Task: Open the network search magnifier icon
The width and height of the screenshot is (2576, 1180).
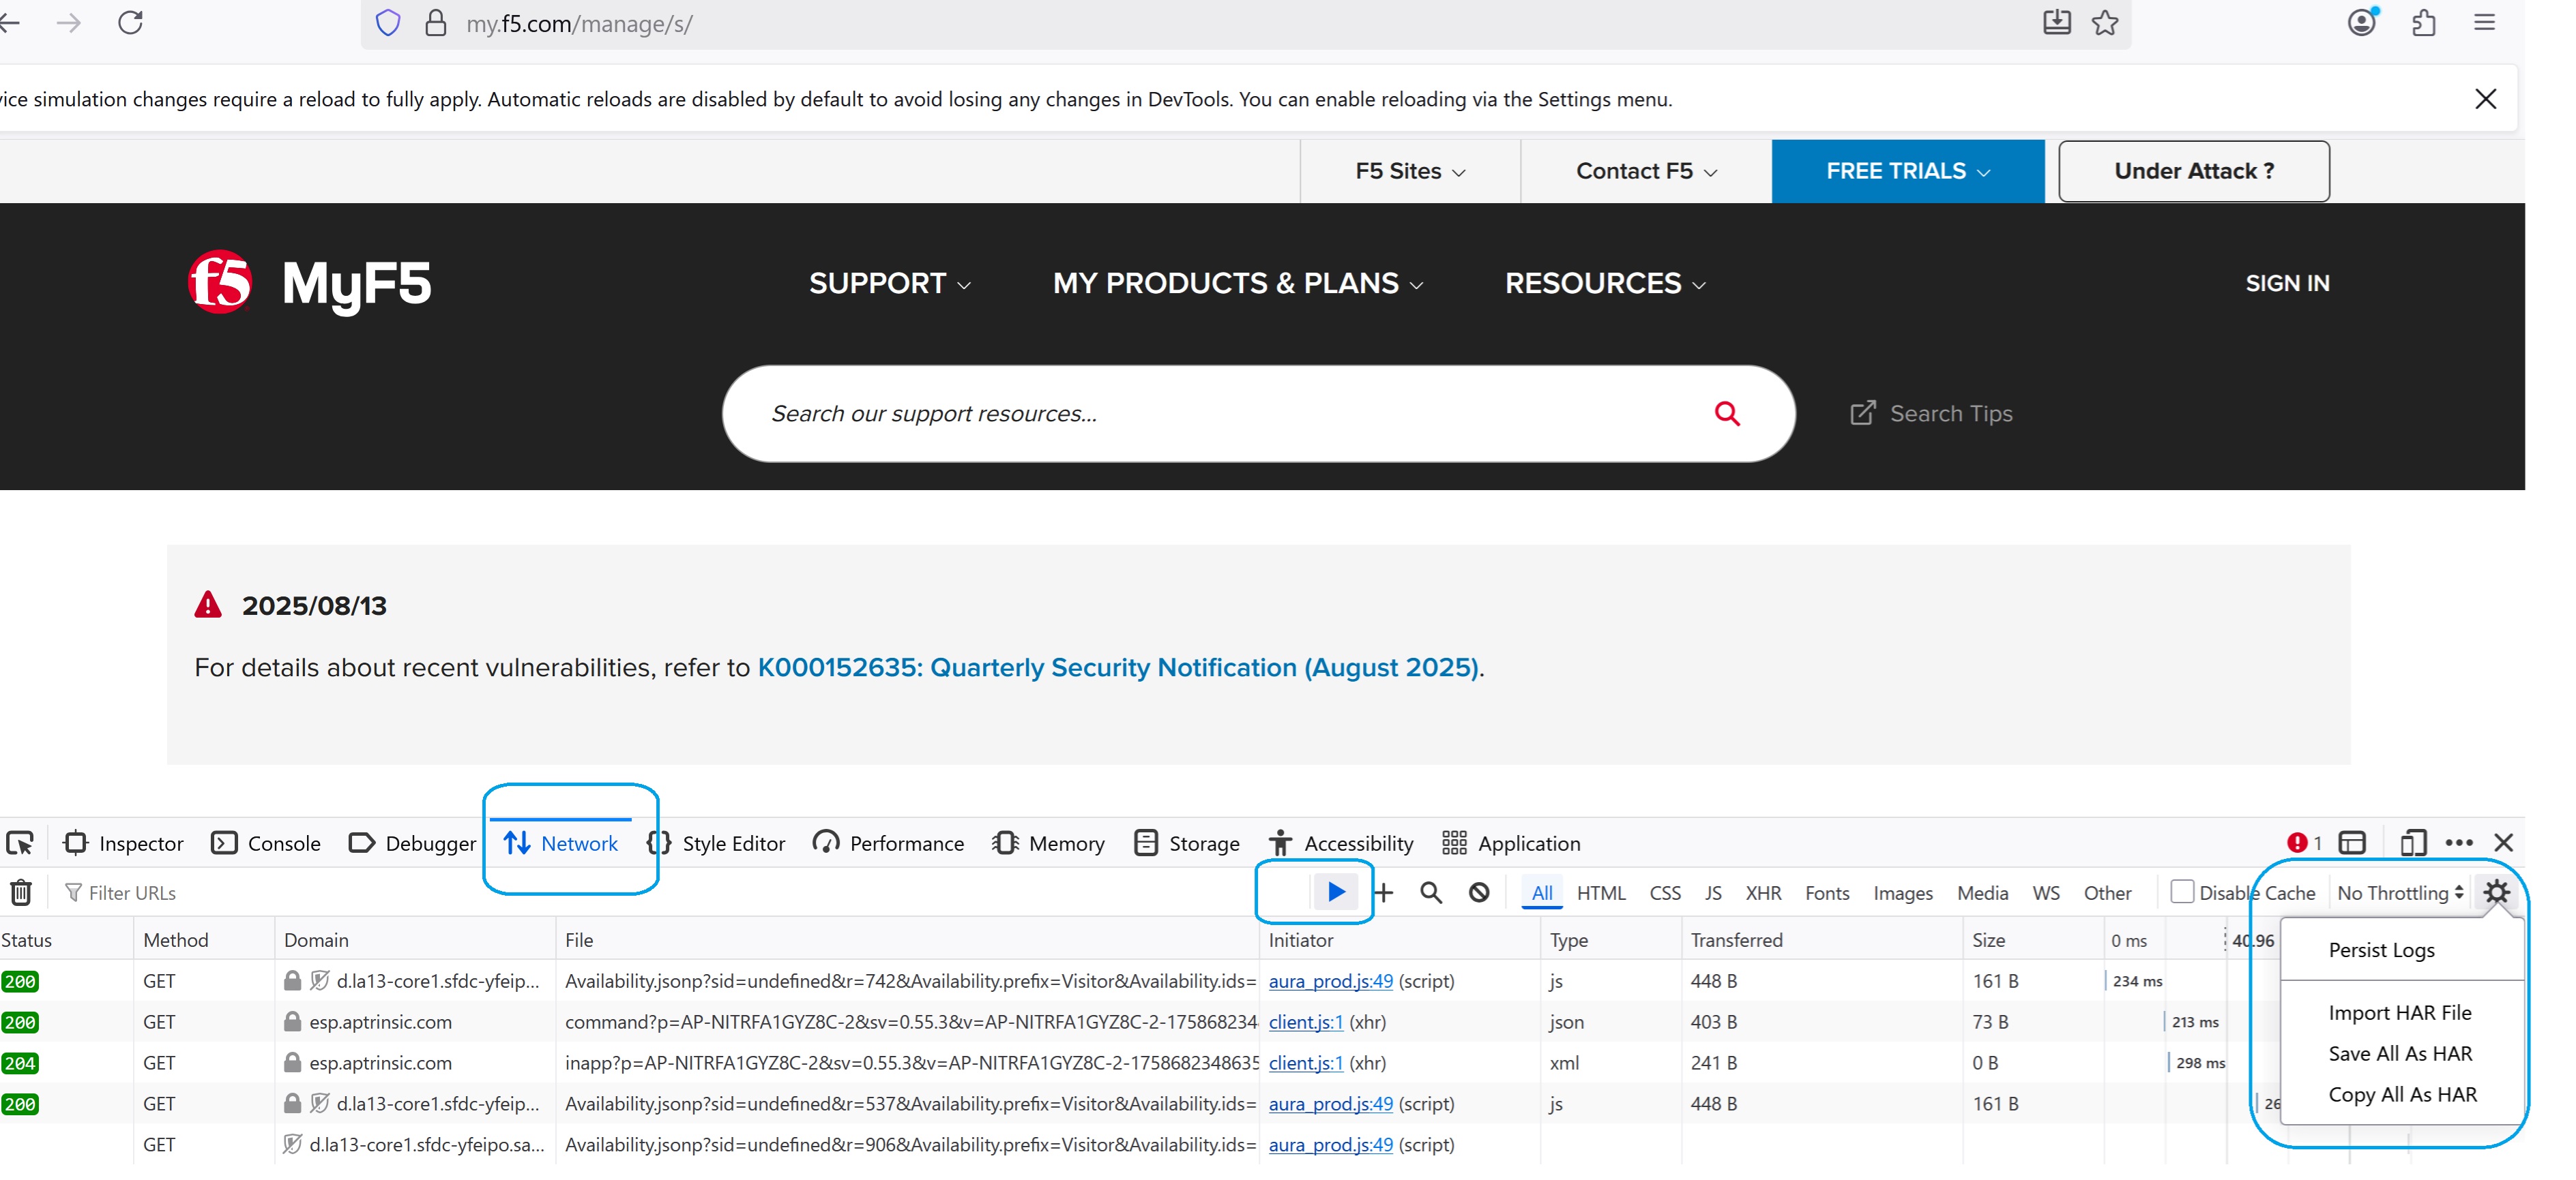Action: [x=1431, y=892]
